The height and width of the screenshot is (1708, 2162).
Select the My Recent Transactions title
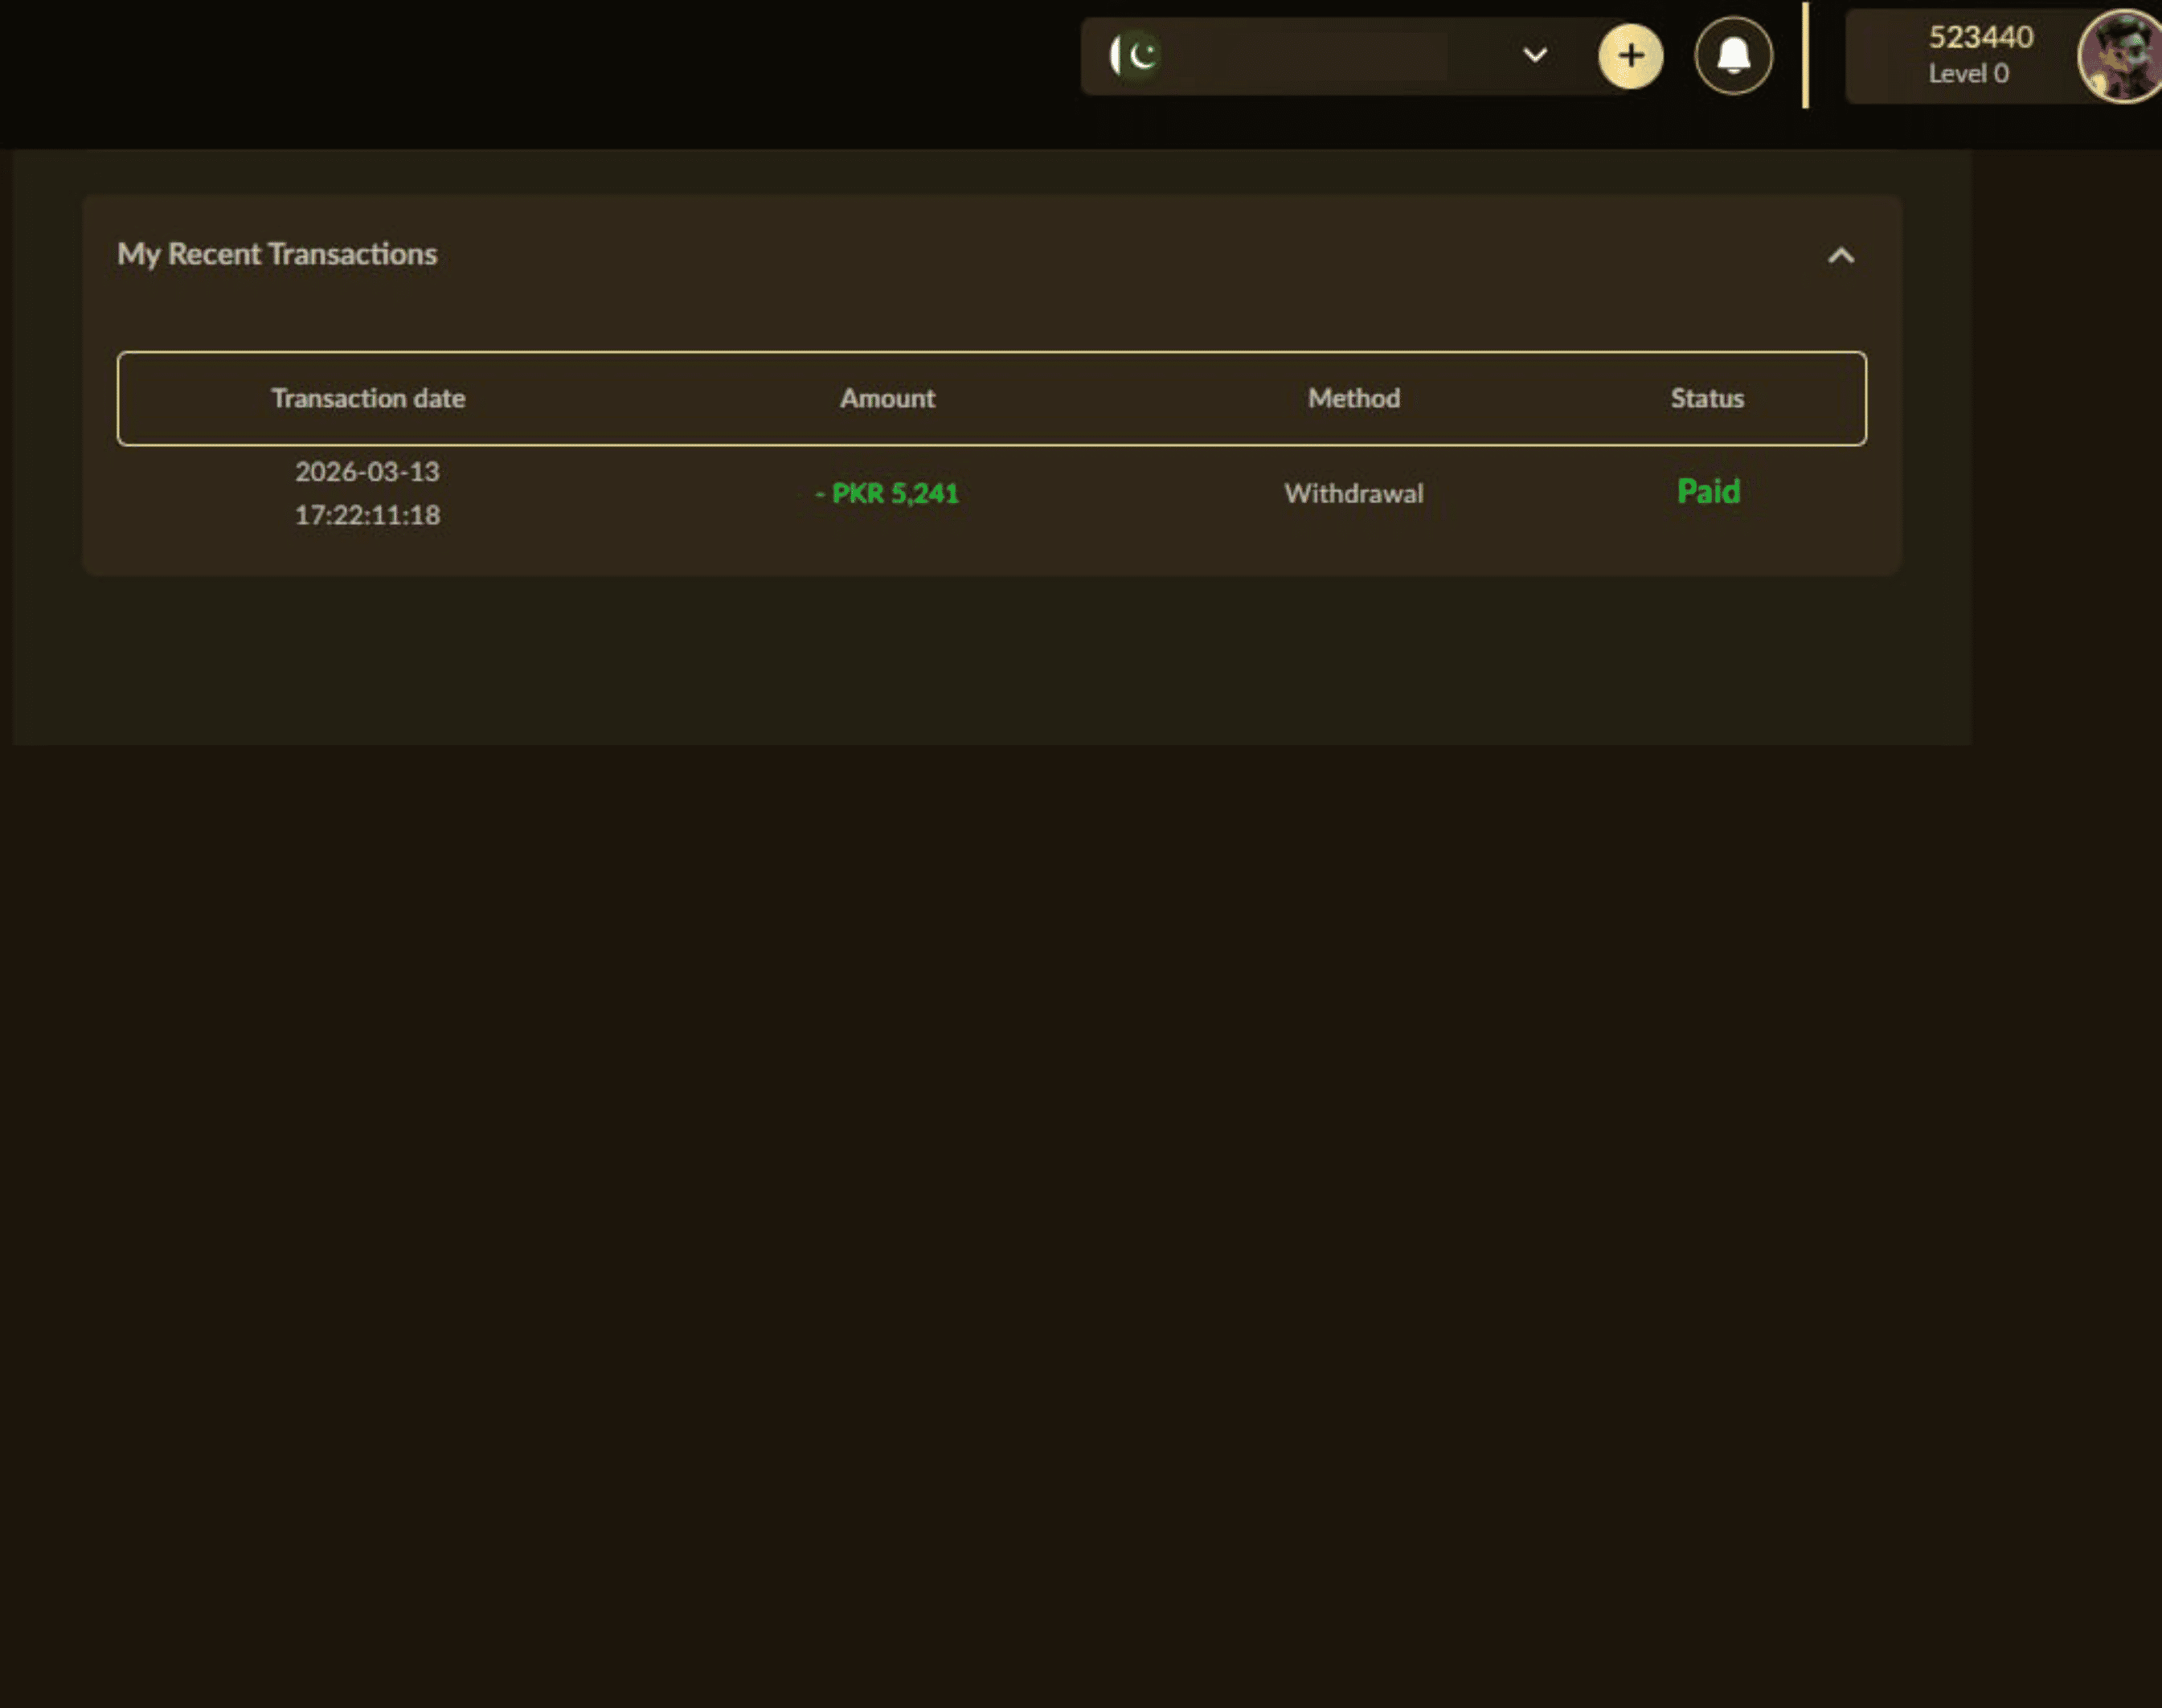[277, 255]
